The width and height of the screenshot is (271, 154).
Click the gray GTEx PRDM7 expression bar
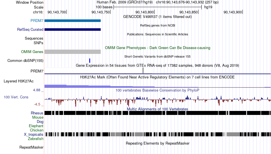[x=143, y=70]
